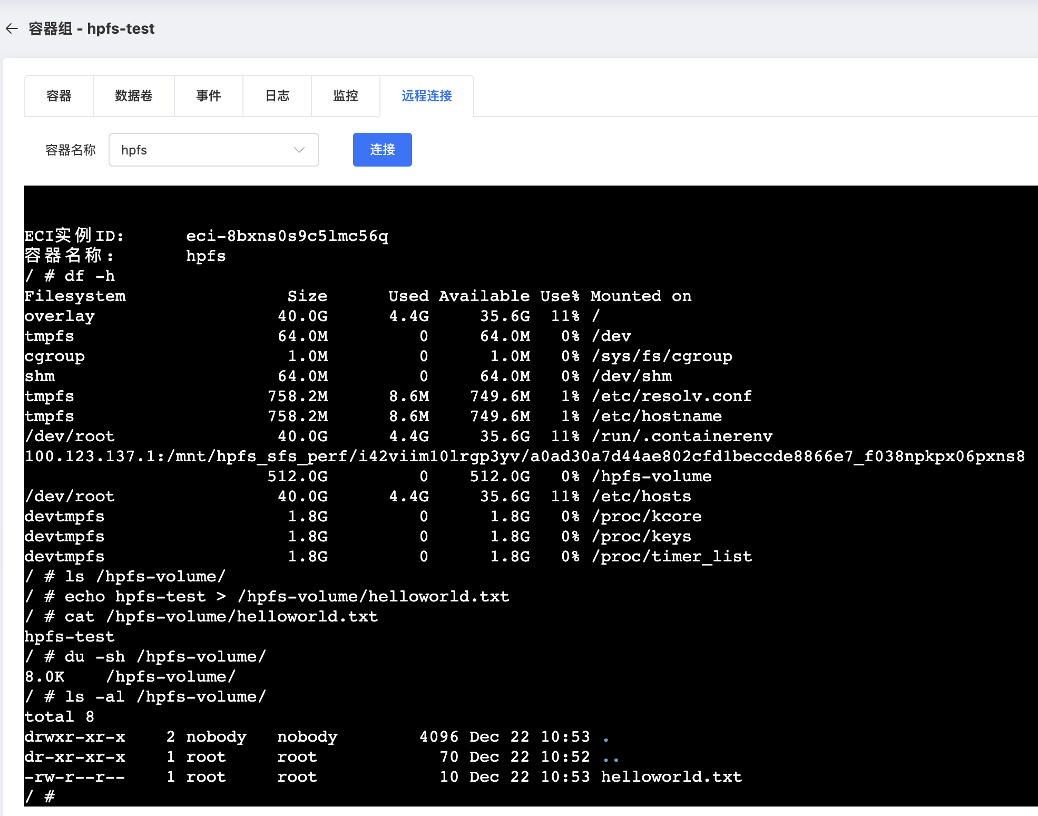Click the page title 容器组 - hpfs-test
The width and height of the screenshot is (1038, 816).
coord(92,28)
